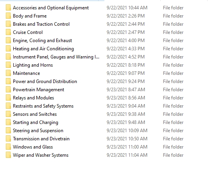Select the Starting and Charging folder name
The height and width of the screenshot is (177, 215).
[36, 122]
